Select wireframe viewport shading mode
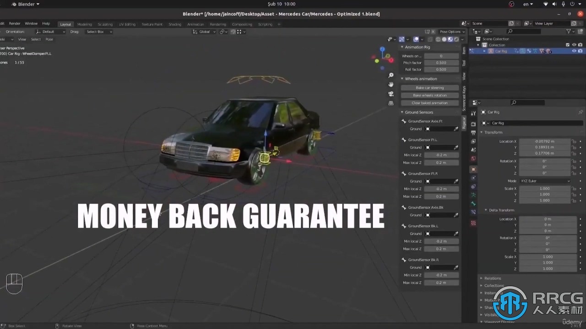The height and width of the screenshot is (329, 586). [x=438, y=39]
